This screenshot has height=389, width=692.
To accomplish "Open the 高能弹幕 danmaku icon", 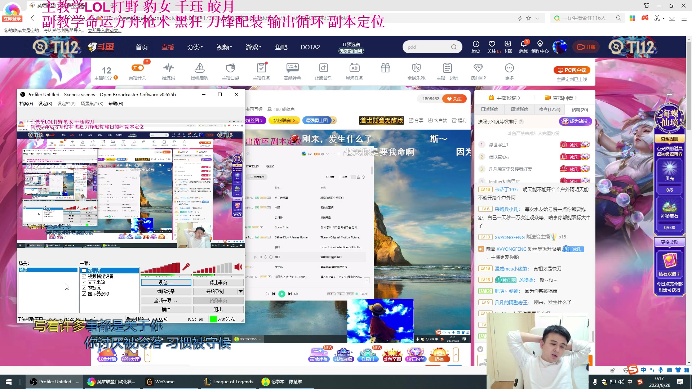I will tap(292, 71).
